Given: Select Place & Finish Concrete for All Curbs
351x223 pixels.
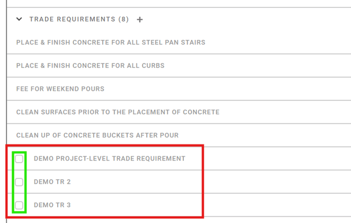Looking at the screenshot, I should [x=90, y=66].
